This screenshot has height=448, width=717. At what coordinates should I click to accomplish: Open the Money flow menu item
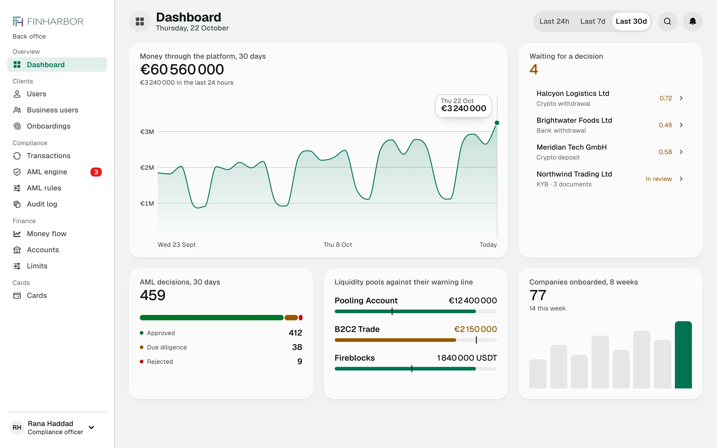[57, 234]
